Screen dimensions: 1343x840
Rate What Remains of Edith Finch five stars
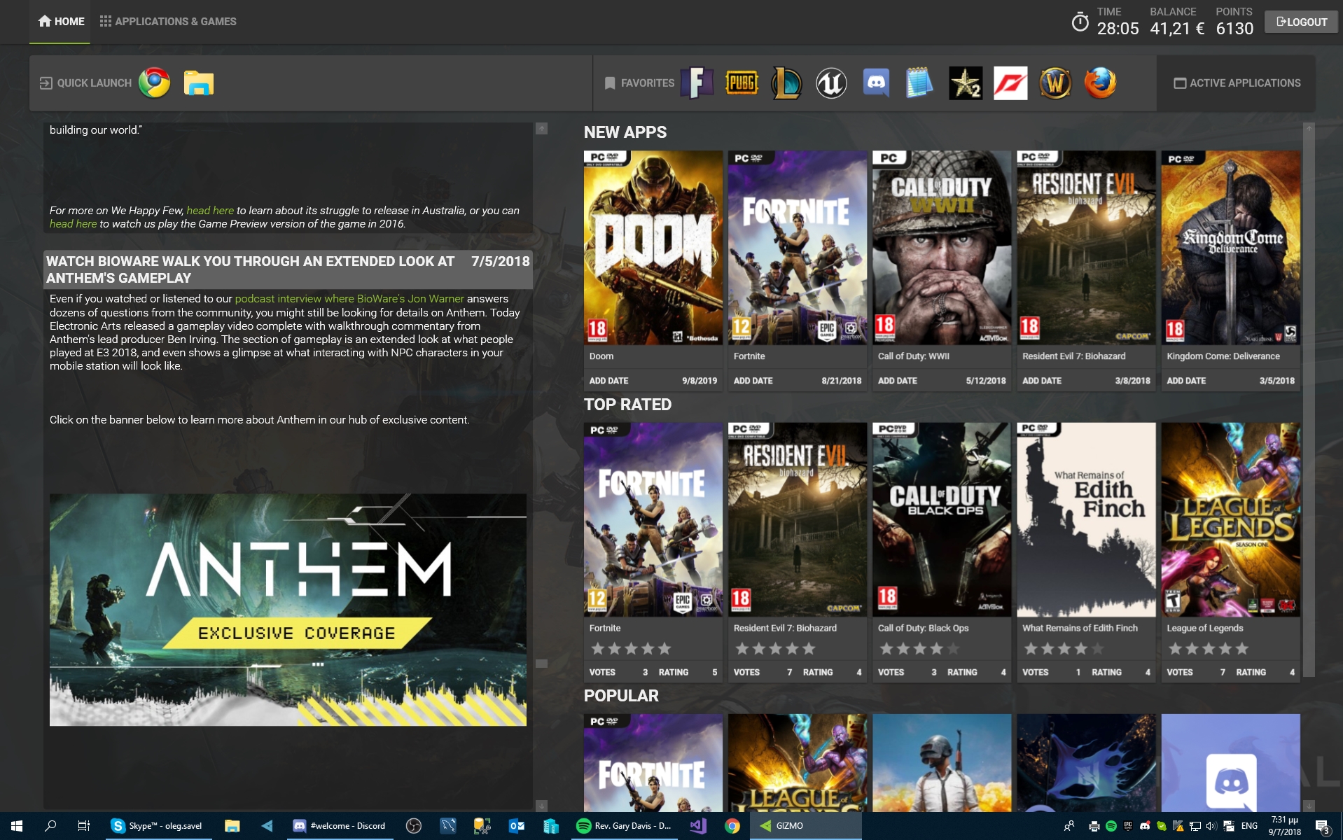click(x=1098, y=649)
